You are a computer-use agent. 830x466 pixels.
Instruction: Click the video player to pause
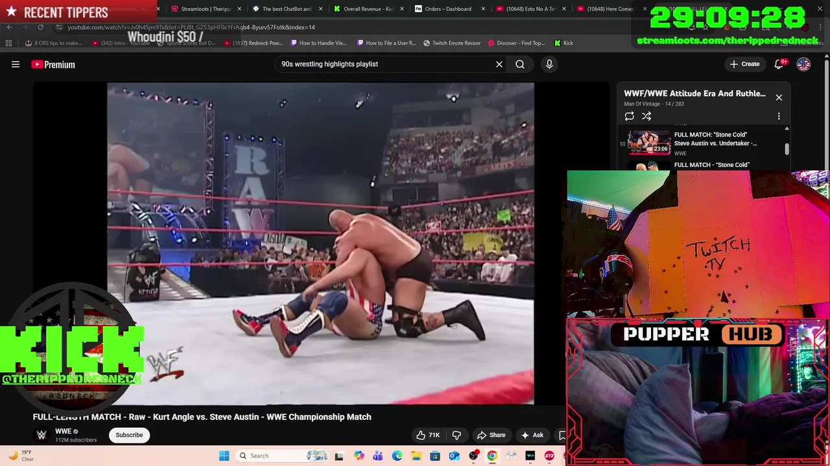(x=320, y=243)
